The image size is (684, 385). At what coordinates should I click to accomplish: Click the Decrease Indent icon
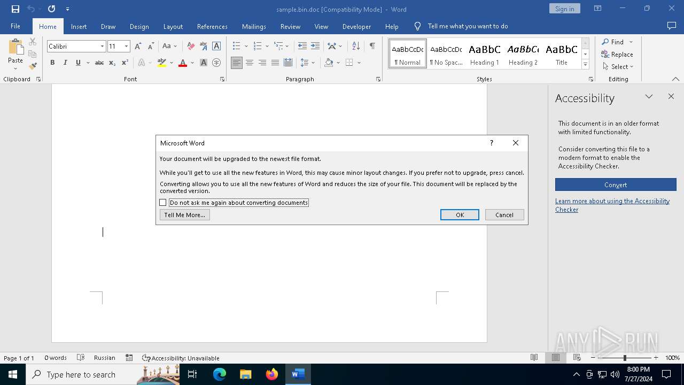click(x=302, y=47)
